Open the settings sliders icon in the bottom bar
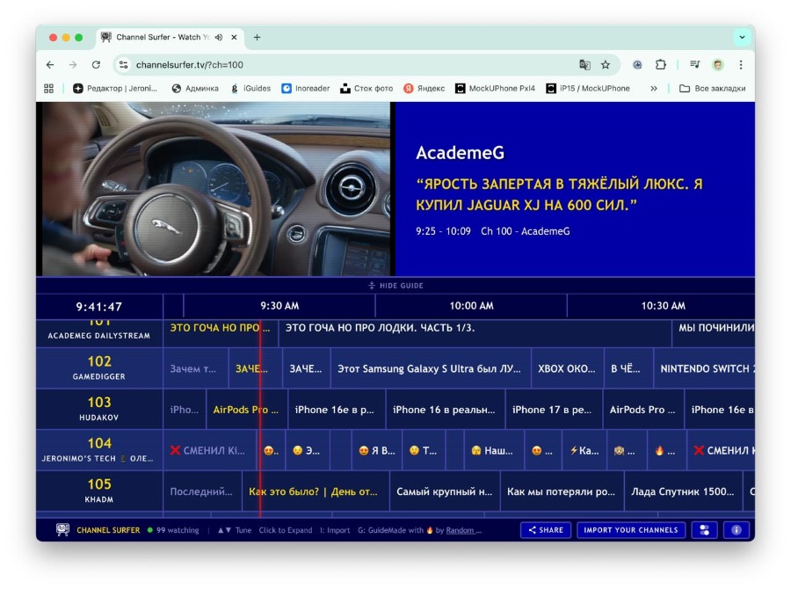Image resolution: width=791 pixels, height=589 pixels. pyautogui.click(x=704, y=530)
